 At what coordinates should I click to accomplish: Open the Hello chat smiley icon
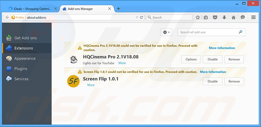[x=243, y=17]
